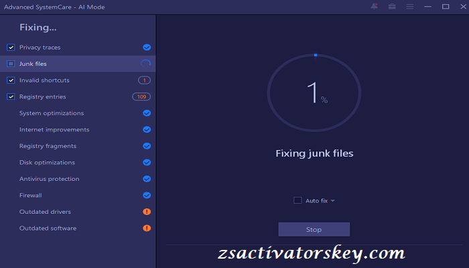469x268 pixels.
Task: Select the Disk optimizations item
Action: (x=47, y=162)
